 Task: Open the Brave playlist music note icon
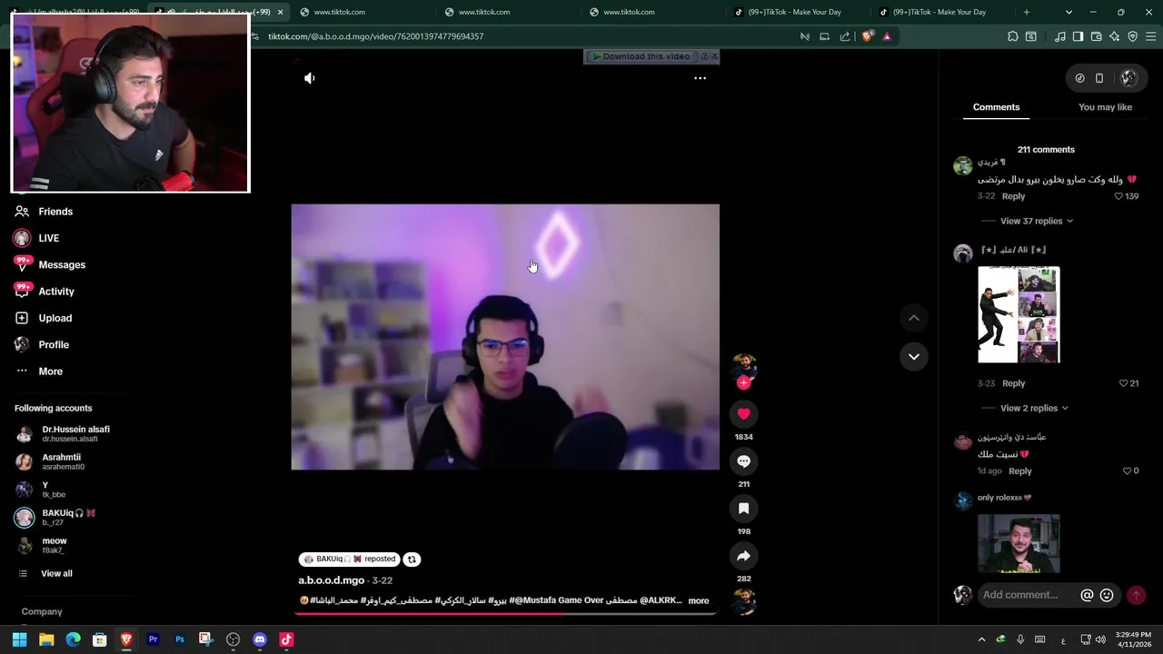click(x=1059, y=36)
